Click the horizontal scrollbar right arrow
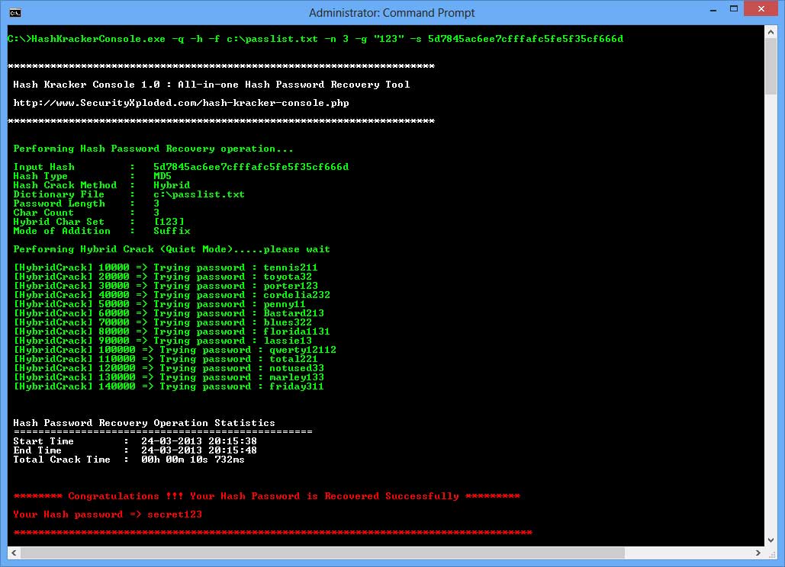Image resolution: width=785 pixels, height=567 pixels. (x=758, y=553)
